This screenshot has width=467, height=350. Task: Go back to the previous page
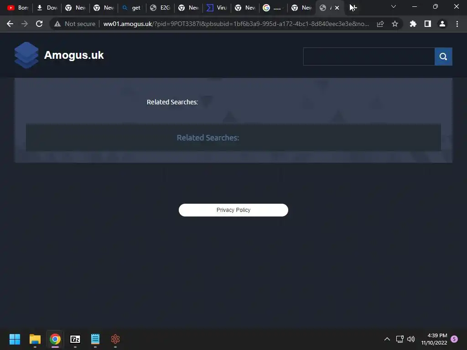coord(10,24)
